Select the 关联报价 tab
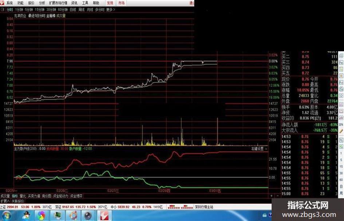Image resolution: width=344 pixels, height=221 pixels. pyautogui.click(x=18, y=201)
